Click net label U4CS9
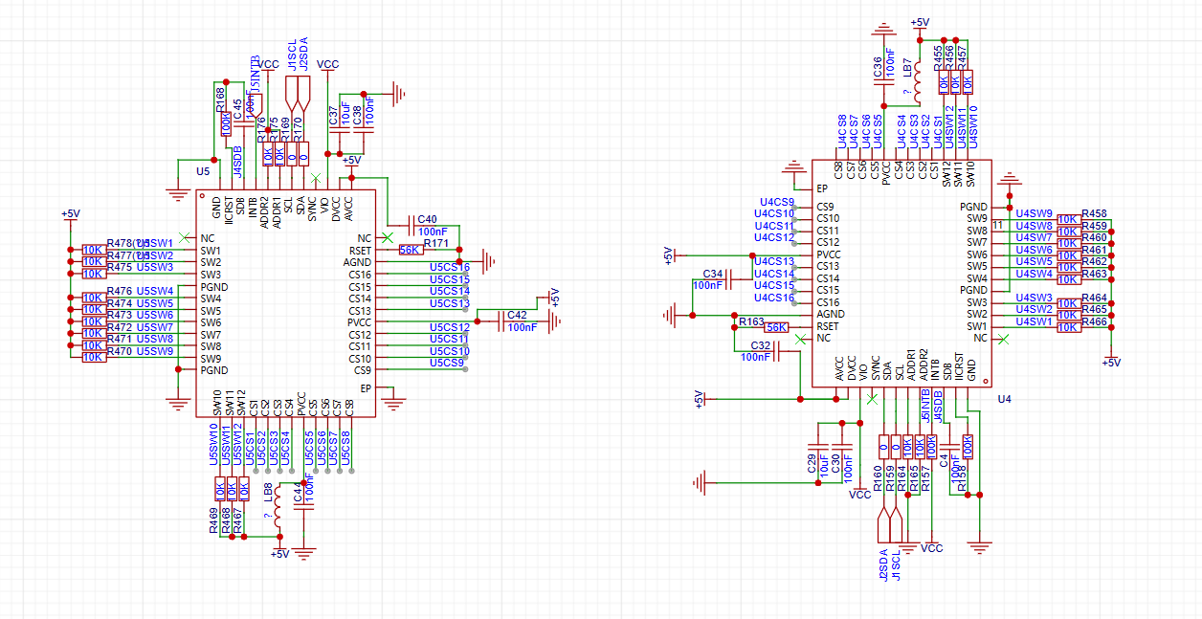Screen dimensions: 1202x619 click(x=773, y=202)
